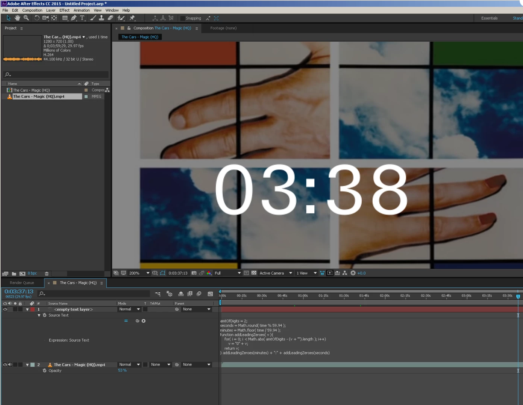This screenshot has width=523, height=405.
Task: Open the Composition menu
Action: (x=32, y=10)
